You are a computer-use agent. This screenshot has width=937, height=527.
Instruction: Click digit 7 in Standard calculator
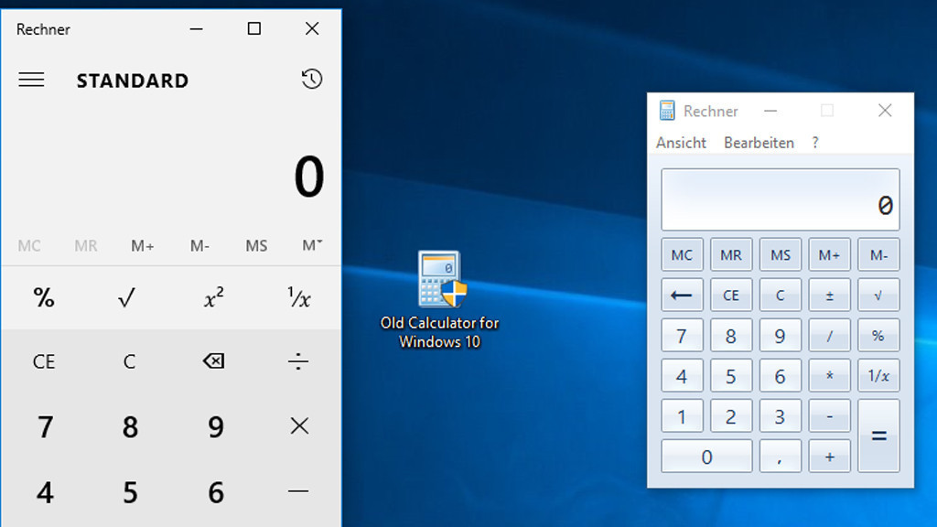coord(45,426)
